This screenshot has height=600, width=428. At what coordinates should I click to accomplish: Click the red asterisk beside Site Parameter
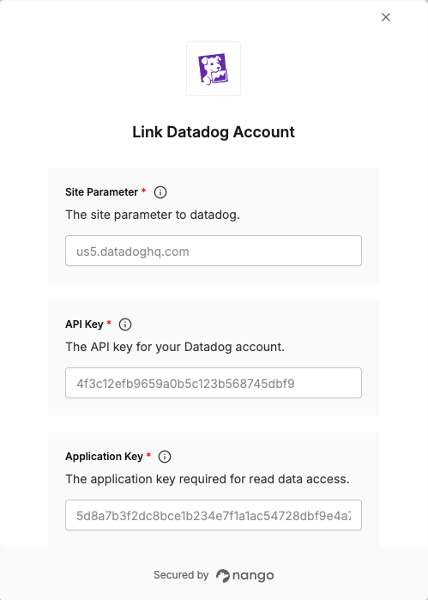coord(143,191)
